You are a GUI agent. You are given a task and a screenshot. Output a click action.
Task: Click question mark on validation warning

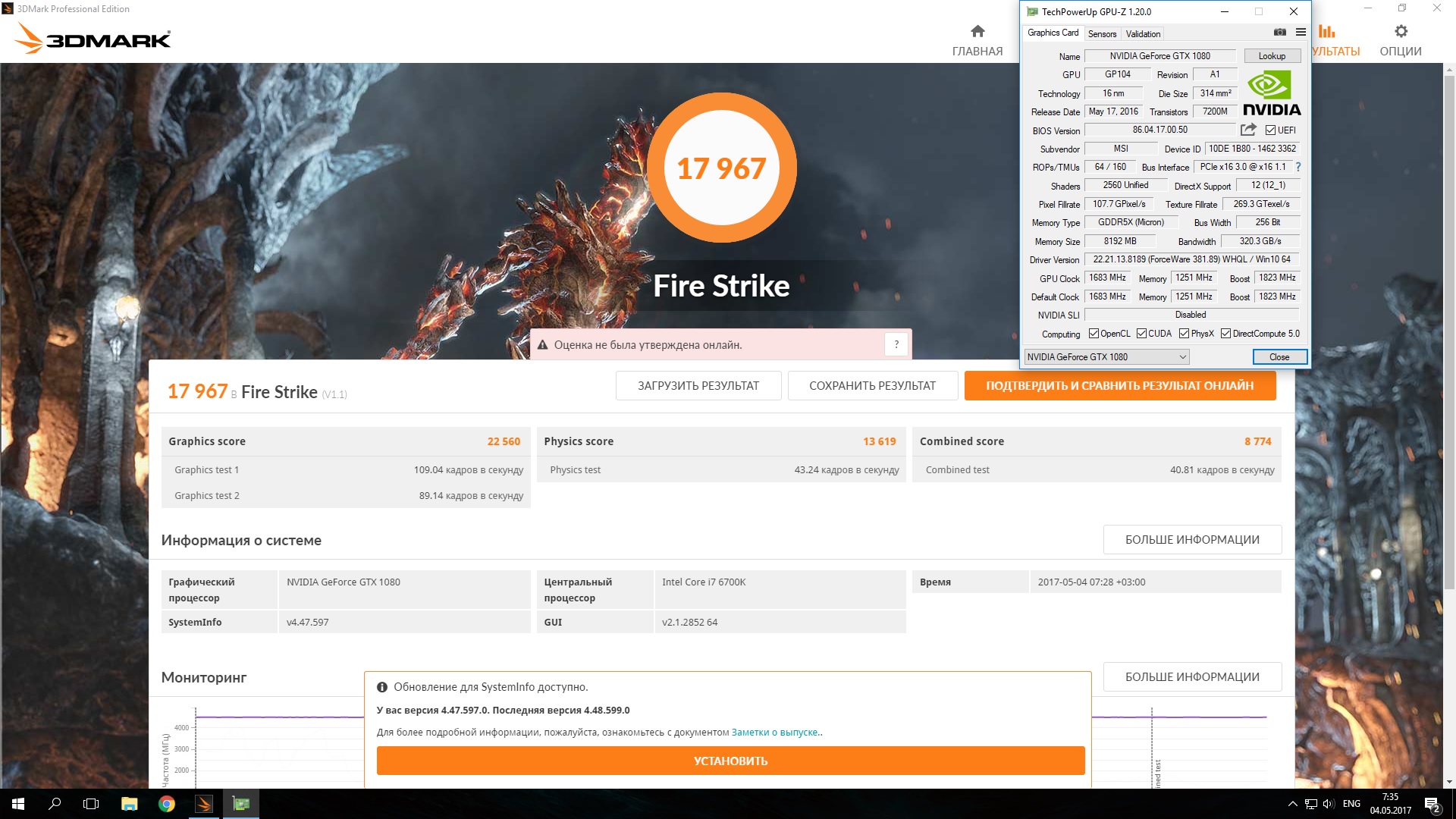coord(896,344)
